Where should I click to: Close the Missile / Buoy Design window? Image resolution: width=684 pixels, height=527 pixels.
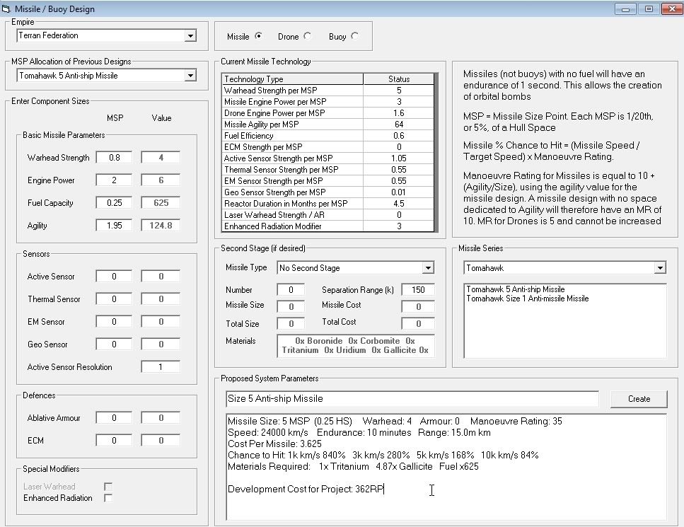click(672, 8)
